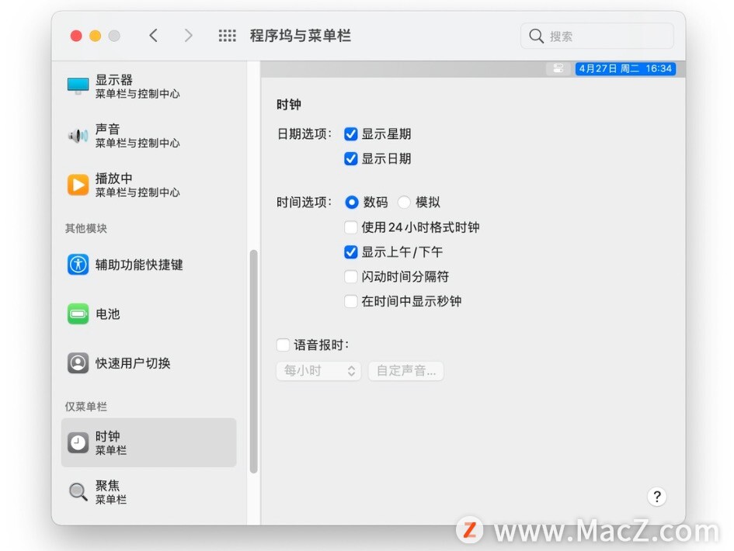Select the 模拟 clock style

(x=404, y=202)
